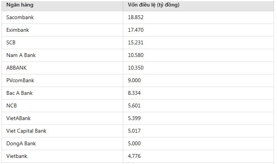
Task: Select the Bac A Bank cell
Action: click(x=20, y=93)
